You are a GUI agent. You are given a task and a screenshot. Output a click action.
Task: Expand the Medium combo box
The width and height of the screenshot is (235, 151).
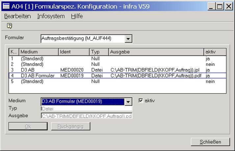128,102
